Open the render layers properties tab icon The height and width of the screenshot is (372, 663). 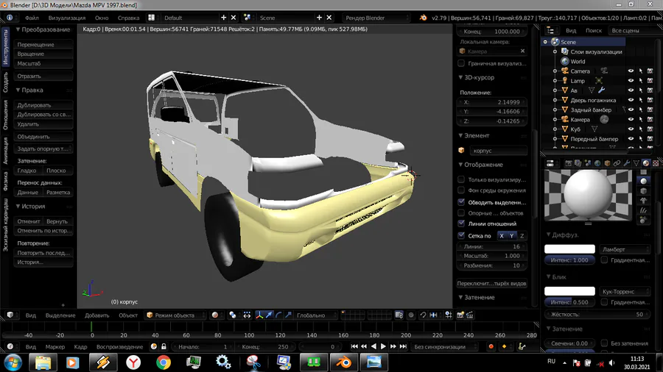click(x=578, y=163)
